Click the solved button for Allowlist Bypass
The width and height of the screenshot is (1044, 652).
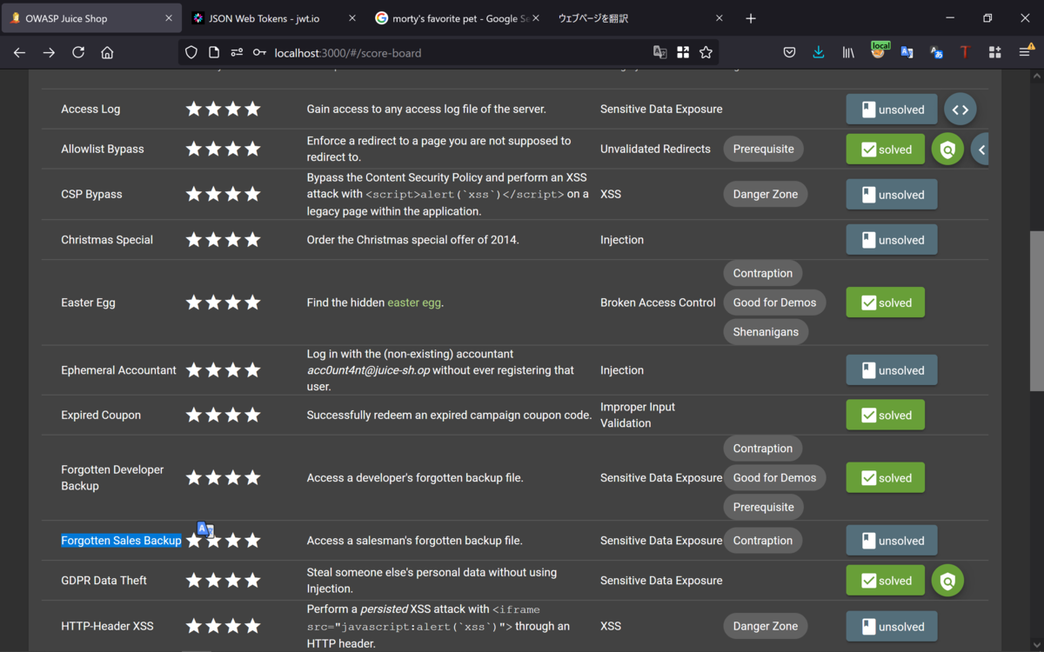[x=885, y=150]
